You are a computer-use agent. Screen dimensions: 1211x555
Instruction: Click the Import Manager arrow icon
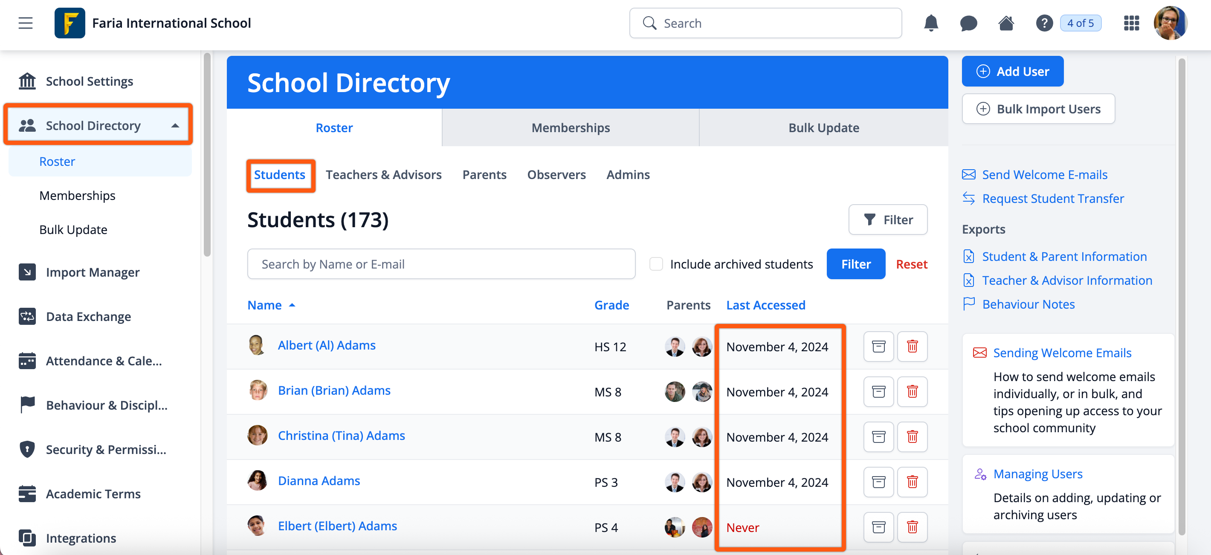[27, 272]
